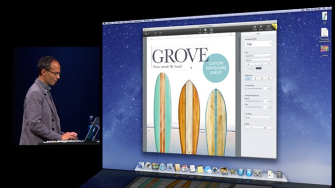Click the Before paragraph spacing value field
Viewport: 335px width, 188px height.
tap(266, 101)
